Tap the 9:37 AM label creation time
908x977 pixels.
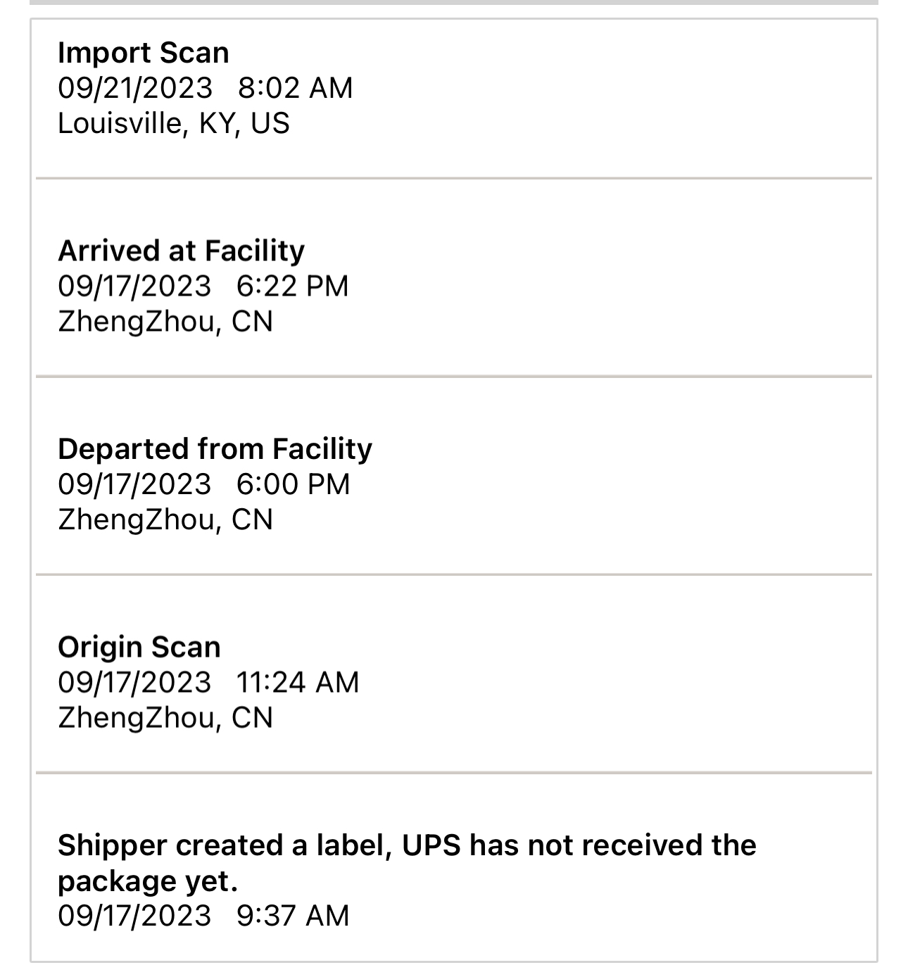coord(293,916)
